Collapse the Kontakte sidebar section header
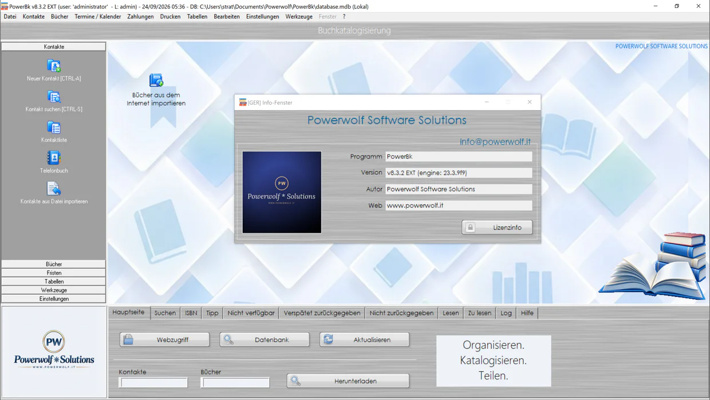 coord(54,47)
